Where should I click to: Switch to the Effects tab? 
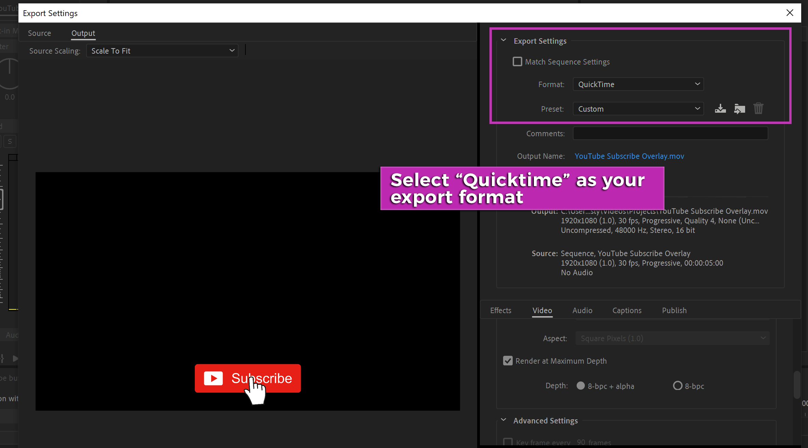coord(501,310)
